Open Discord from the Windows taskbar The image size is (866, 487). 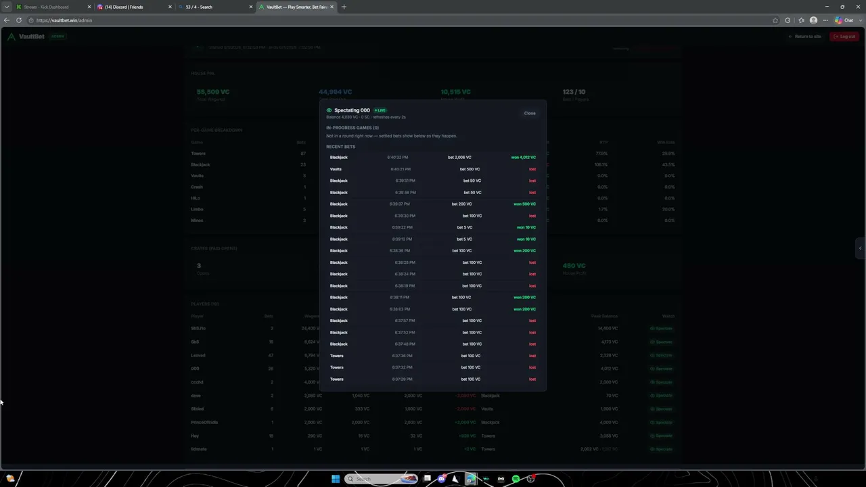click(x=442, y=479)
